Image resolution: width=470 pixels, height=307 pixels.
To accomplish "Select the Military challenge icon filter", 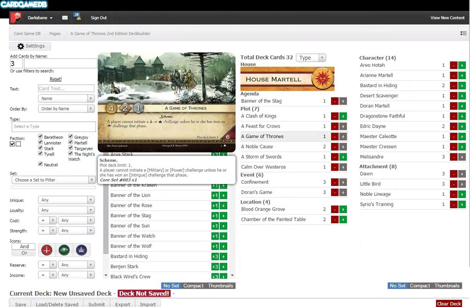I will pos(47,250).
